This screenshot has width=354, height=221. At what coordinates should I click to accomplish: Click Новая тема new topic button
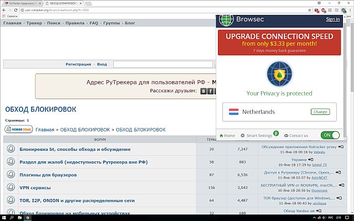[x=19, y=129]
